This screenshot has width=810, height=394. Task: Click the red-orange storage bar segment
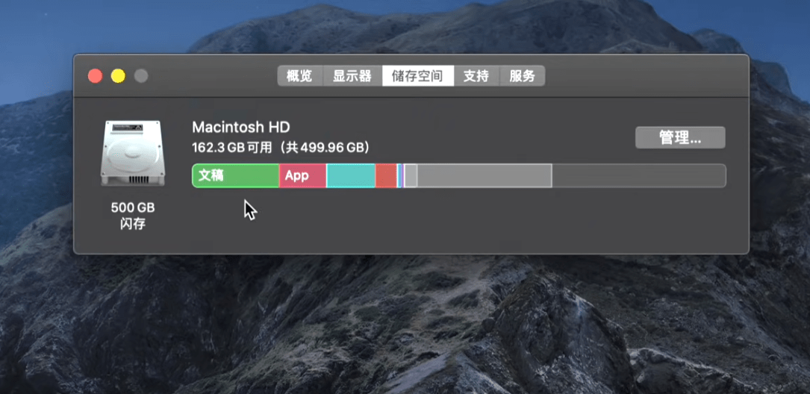pos(386,175)
